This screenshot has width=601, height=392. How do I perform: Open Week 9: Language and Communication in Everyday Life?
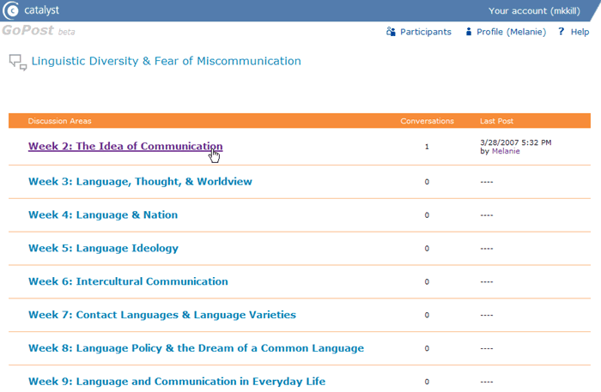[x=177, y=381]
